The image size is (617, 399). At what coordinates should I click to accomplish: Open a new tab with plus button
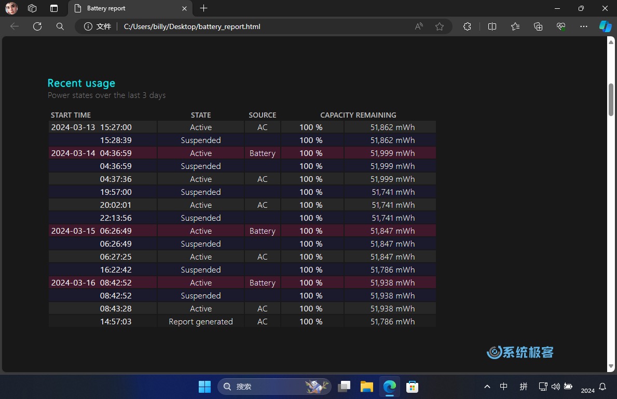click(x=204, y=8)
